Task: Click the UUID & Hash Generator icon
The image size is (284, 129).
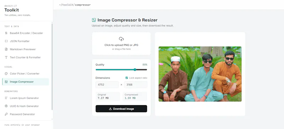Action: tap(6, 106)
